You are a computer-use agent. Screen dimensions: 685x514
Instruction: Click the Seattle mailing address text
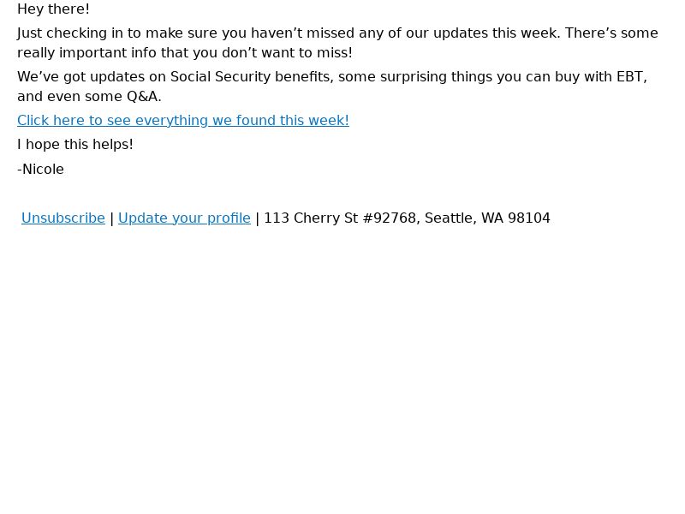pos(408,218)
